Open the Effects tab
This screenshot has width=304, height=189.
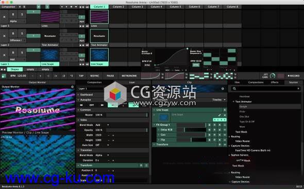tap(275, 82)
